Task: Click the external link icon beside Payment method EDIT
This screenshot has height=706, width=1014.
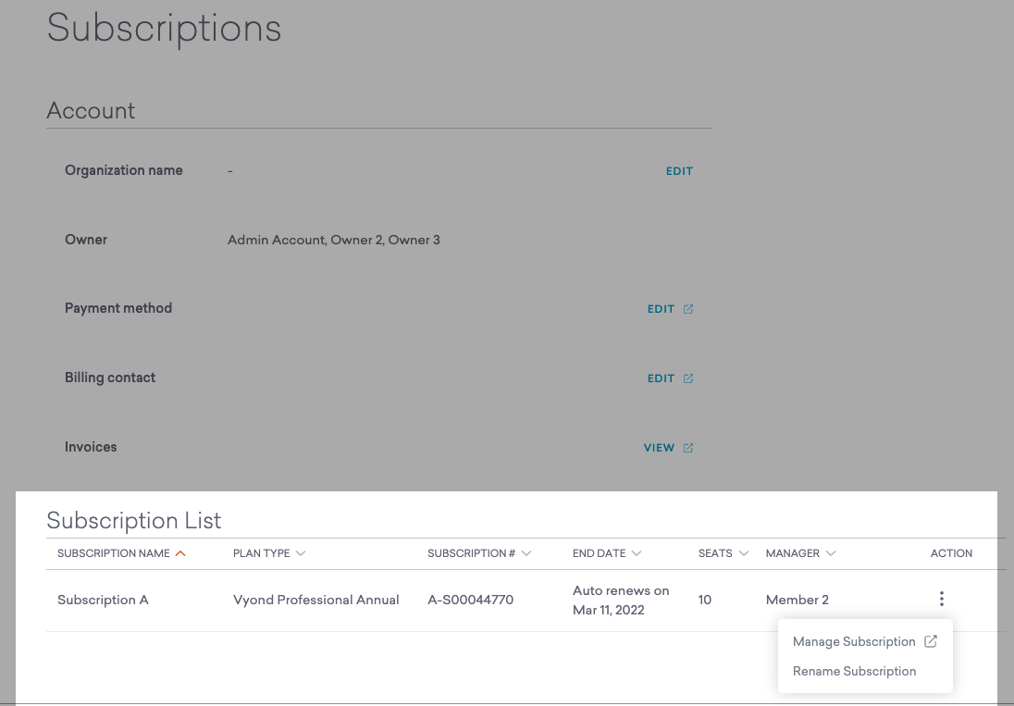Action: coord(686,308)
